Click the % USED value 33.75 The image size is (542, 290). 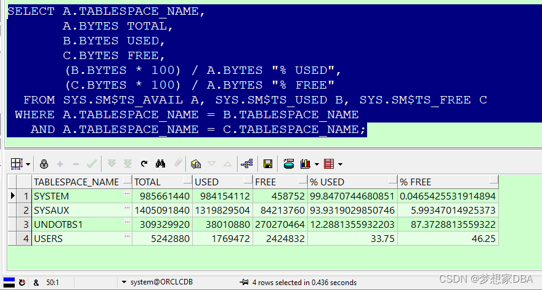(x=352, y=238)
